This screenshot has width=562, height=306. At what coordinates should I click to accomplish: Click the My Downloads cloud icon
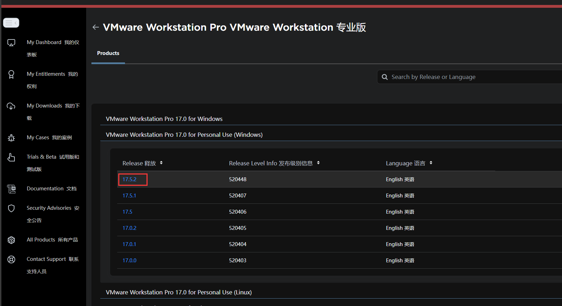coord(11,106)
